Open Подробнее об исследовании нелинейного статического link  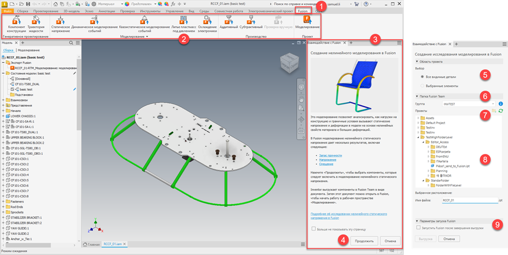click(x=349, y=216)
